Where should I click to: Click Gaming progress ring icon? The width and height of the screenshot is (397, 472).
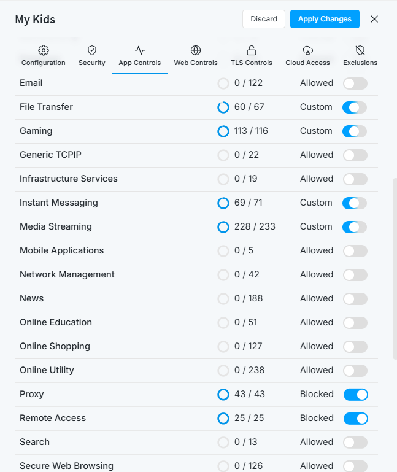click(x=223, y=131)
